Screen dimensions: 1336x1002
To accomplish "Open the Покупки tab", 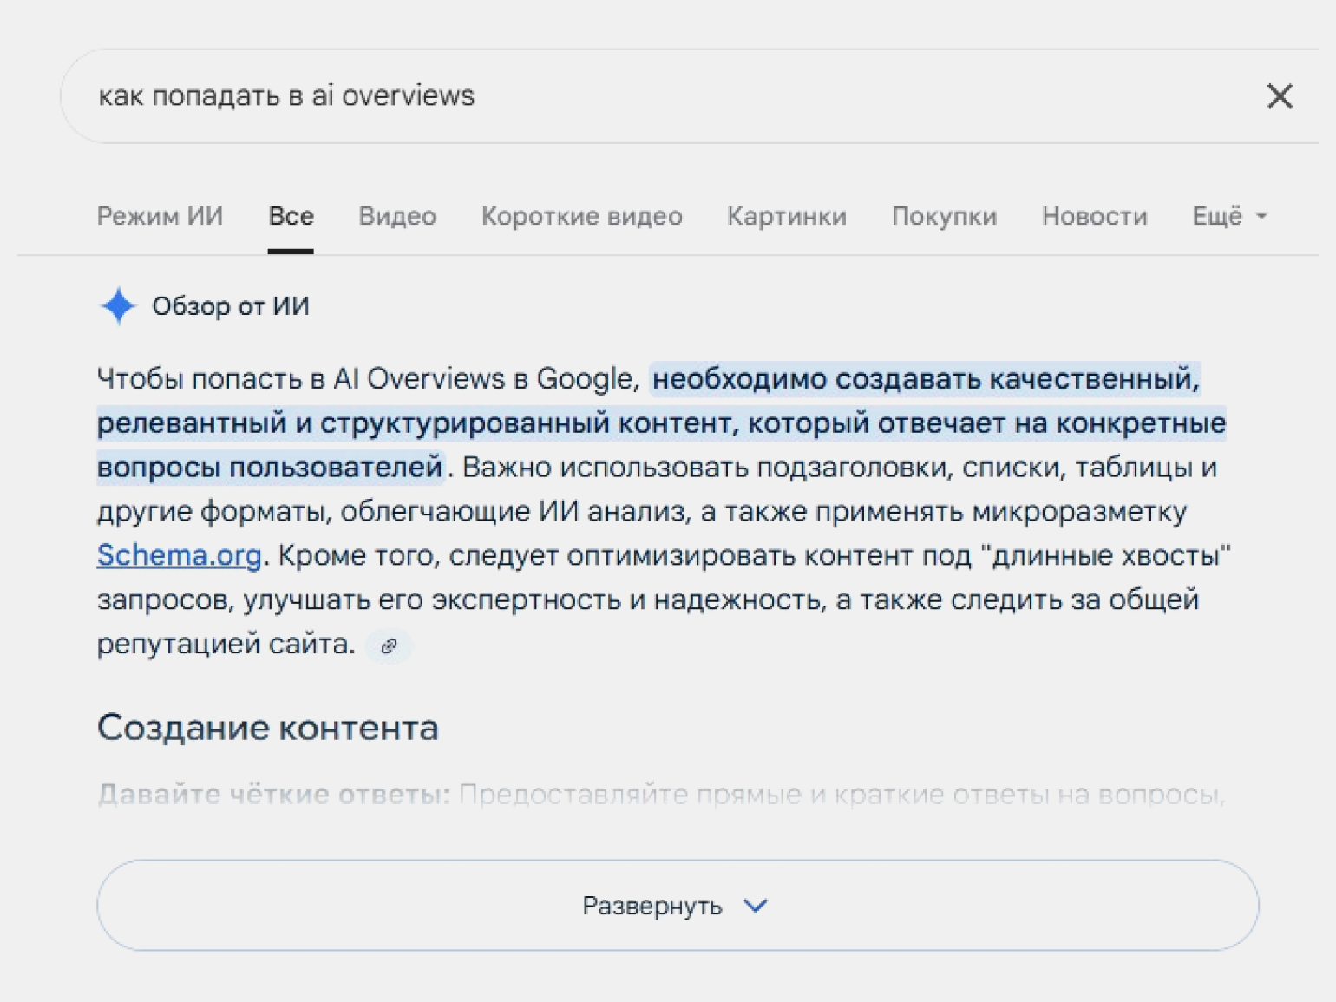I will (944, 216).
